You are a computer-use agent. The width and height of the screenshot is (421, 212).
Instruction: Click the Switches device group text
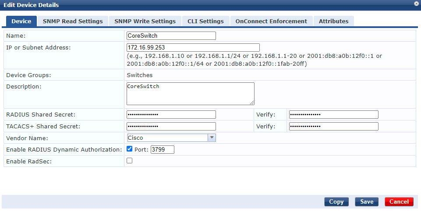click(x=140, y=75)
